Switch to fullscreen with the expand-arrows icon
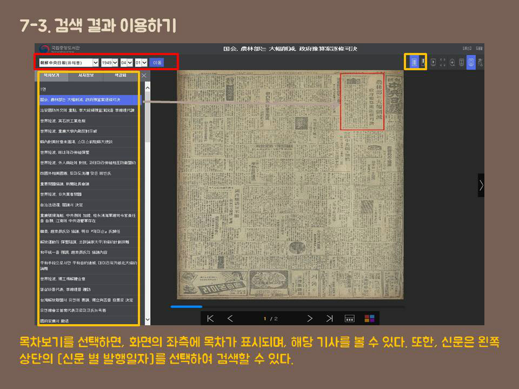 443,62
